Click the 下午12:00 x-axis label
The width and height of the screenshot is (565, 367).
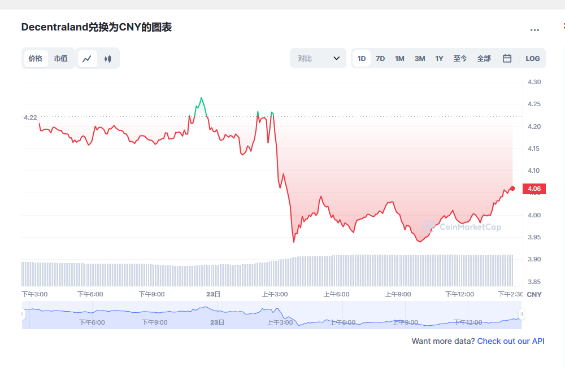459,294
